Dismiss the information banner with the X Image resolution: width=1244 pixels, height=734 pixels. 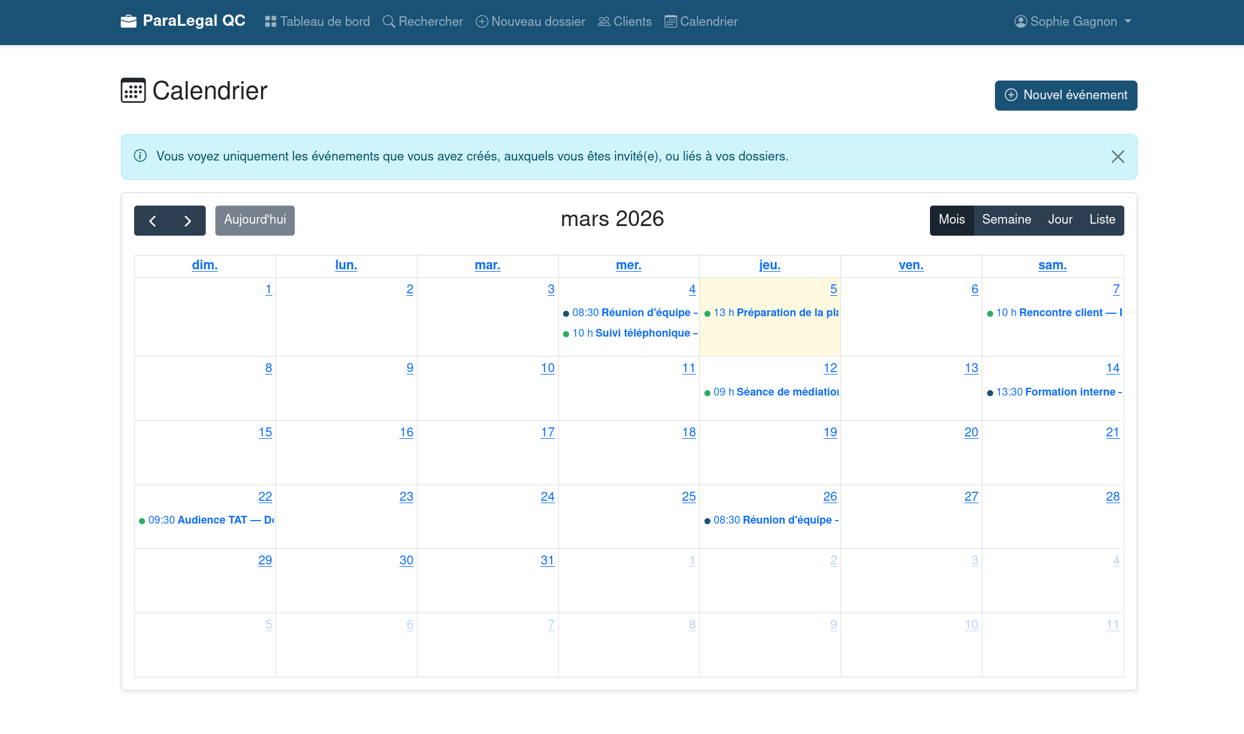[x=1118, y=156]
